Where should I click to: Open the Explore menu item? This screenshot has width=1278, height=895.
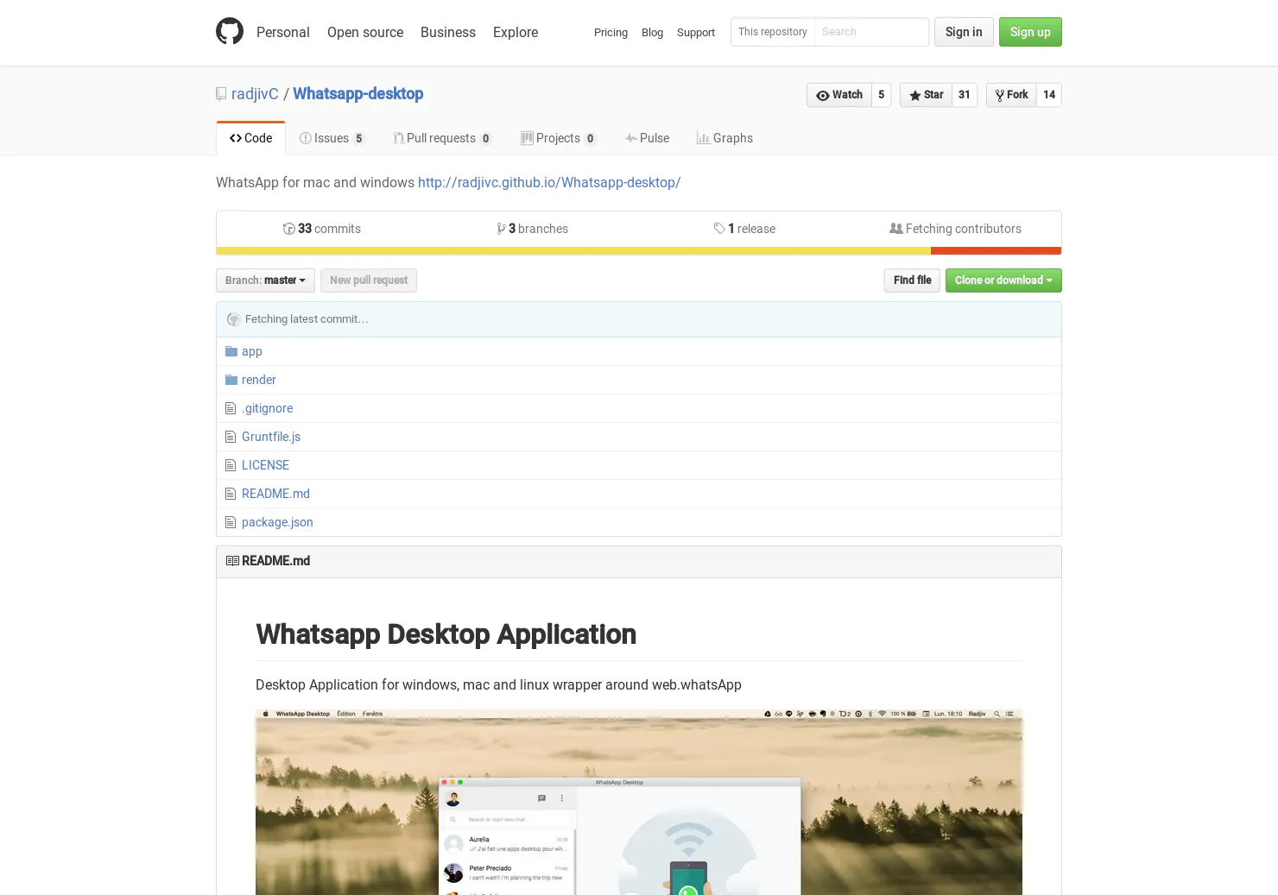tap(516, 32)
